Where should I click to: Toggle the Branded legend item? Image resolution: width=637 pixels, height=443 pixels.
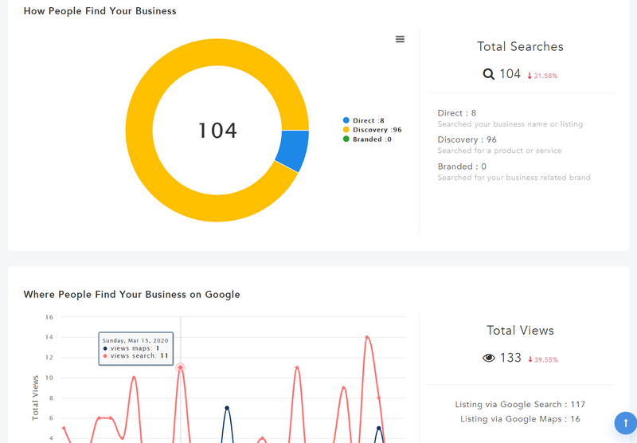pyautogui.click(x=367, y=139)
